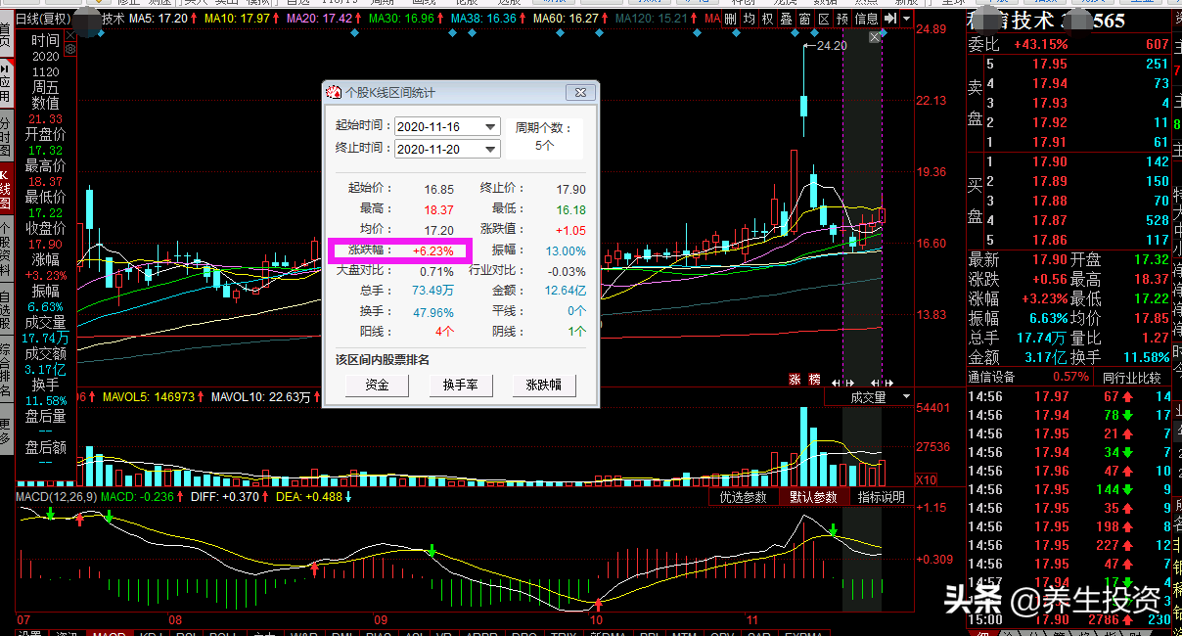Close the left data info panel

click(x=70, y=35)
